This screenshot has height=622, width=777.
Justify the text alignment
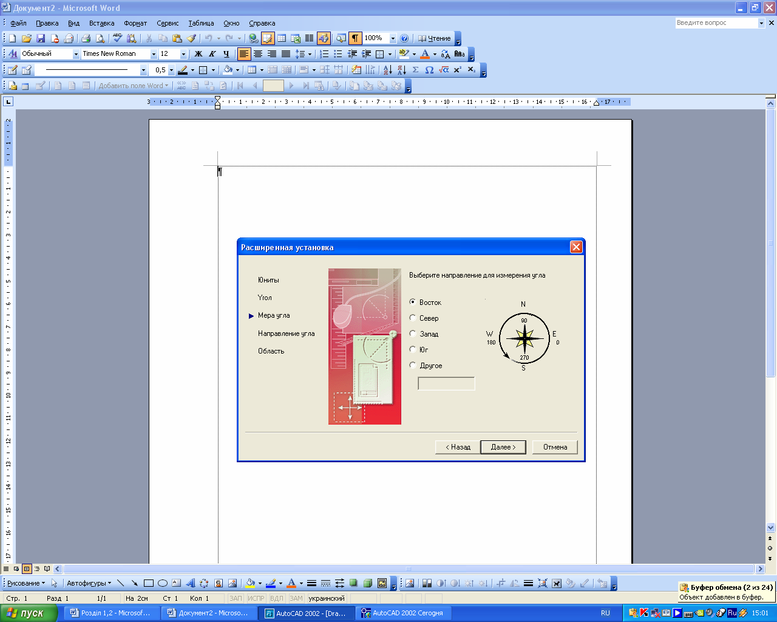click(286, 54)
